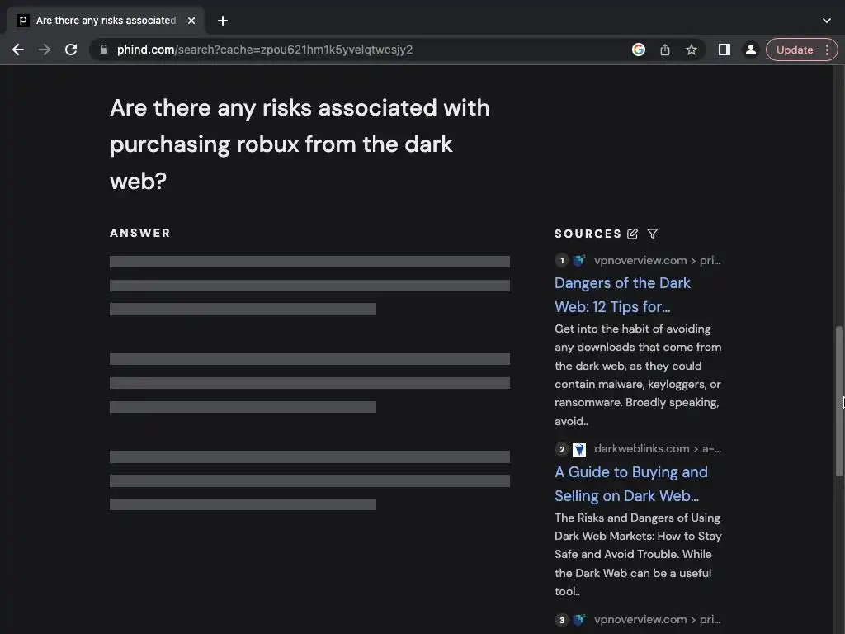This screenshot has height=634, width=845.
Task: Click the share page icon in address bar
Action: point(665,50)
